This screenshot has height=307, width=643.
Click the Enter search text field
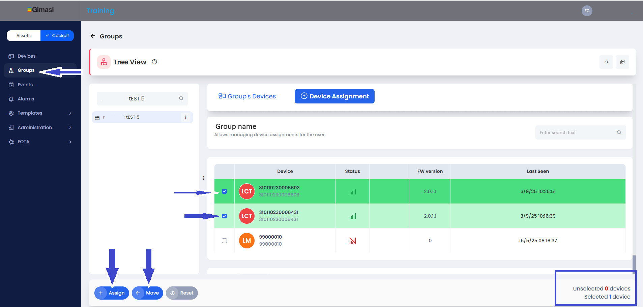click(576, 133)
